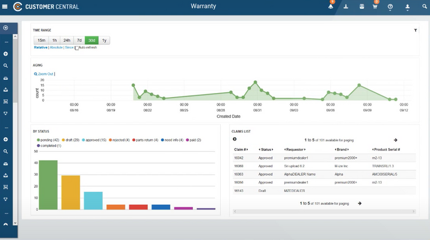
Task: Open claim 16056 row
Action: [324, 183]
